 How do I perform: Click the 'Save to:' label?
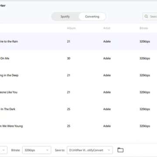point(60,150)
